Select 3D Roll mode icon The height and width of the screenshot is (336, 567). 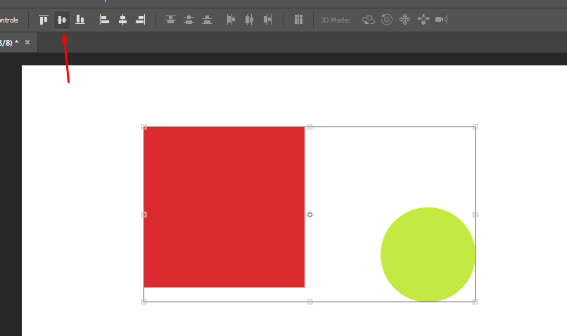[x=386, y=20]
